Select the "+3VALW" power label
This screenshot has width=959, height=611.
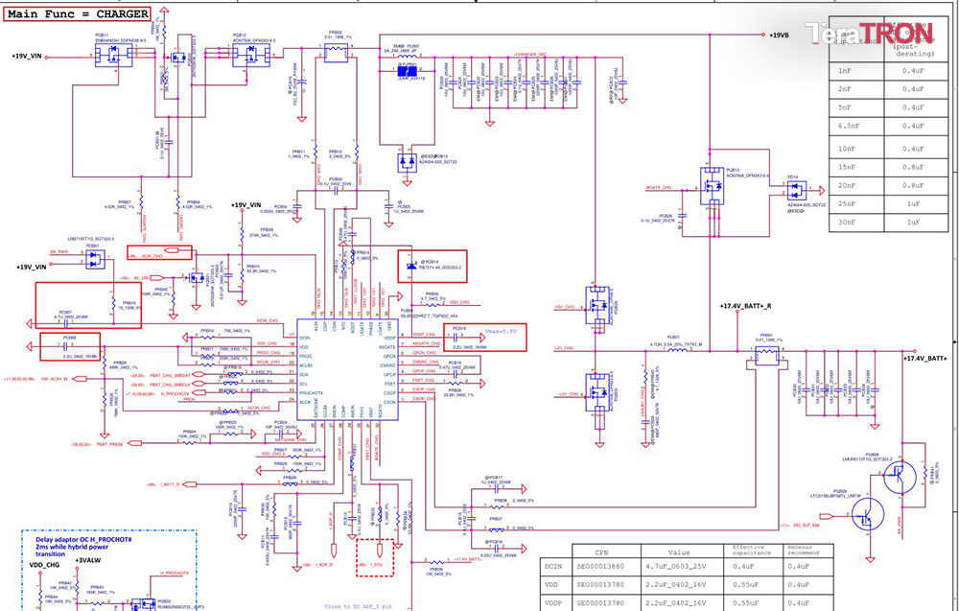tap(86, 560)
